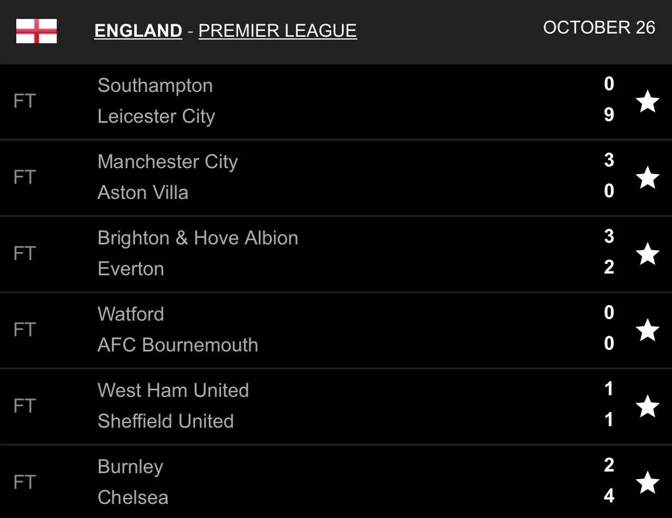Select Leicester City team name
This screenshot has width=672, height=518.
click(156, 116)
